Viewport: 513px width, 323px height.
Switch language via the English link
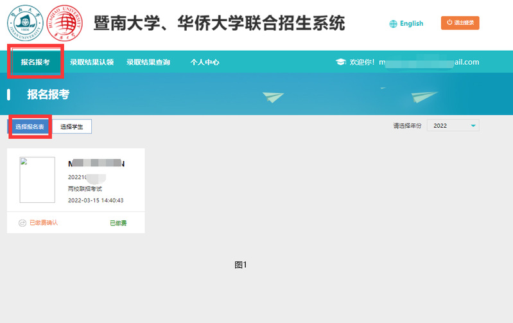coord(412,24)
